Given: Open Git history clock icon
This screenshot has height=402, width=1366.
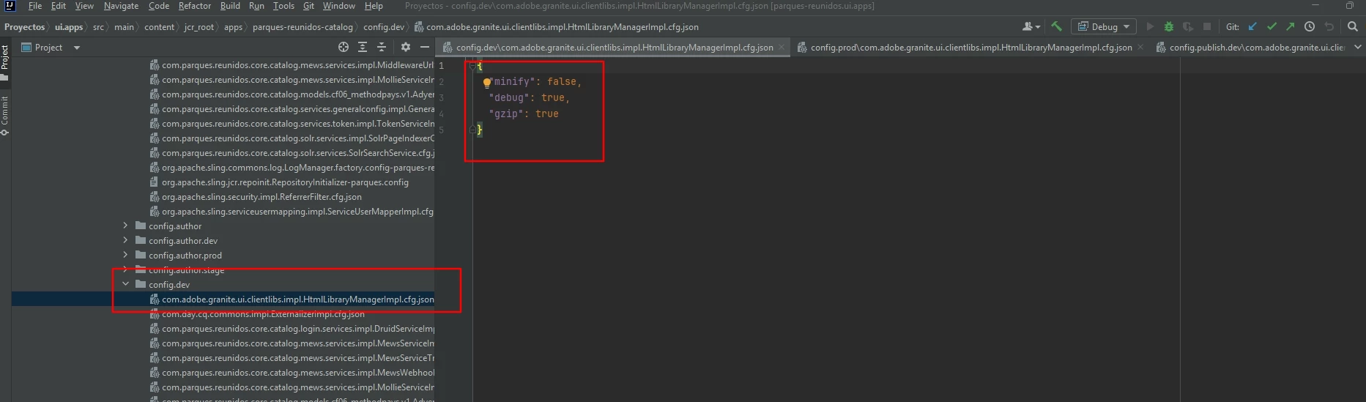Looking at the screenshot, I should [x=1310, y=26].
